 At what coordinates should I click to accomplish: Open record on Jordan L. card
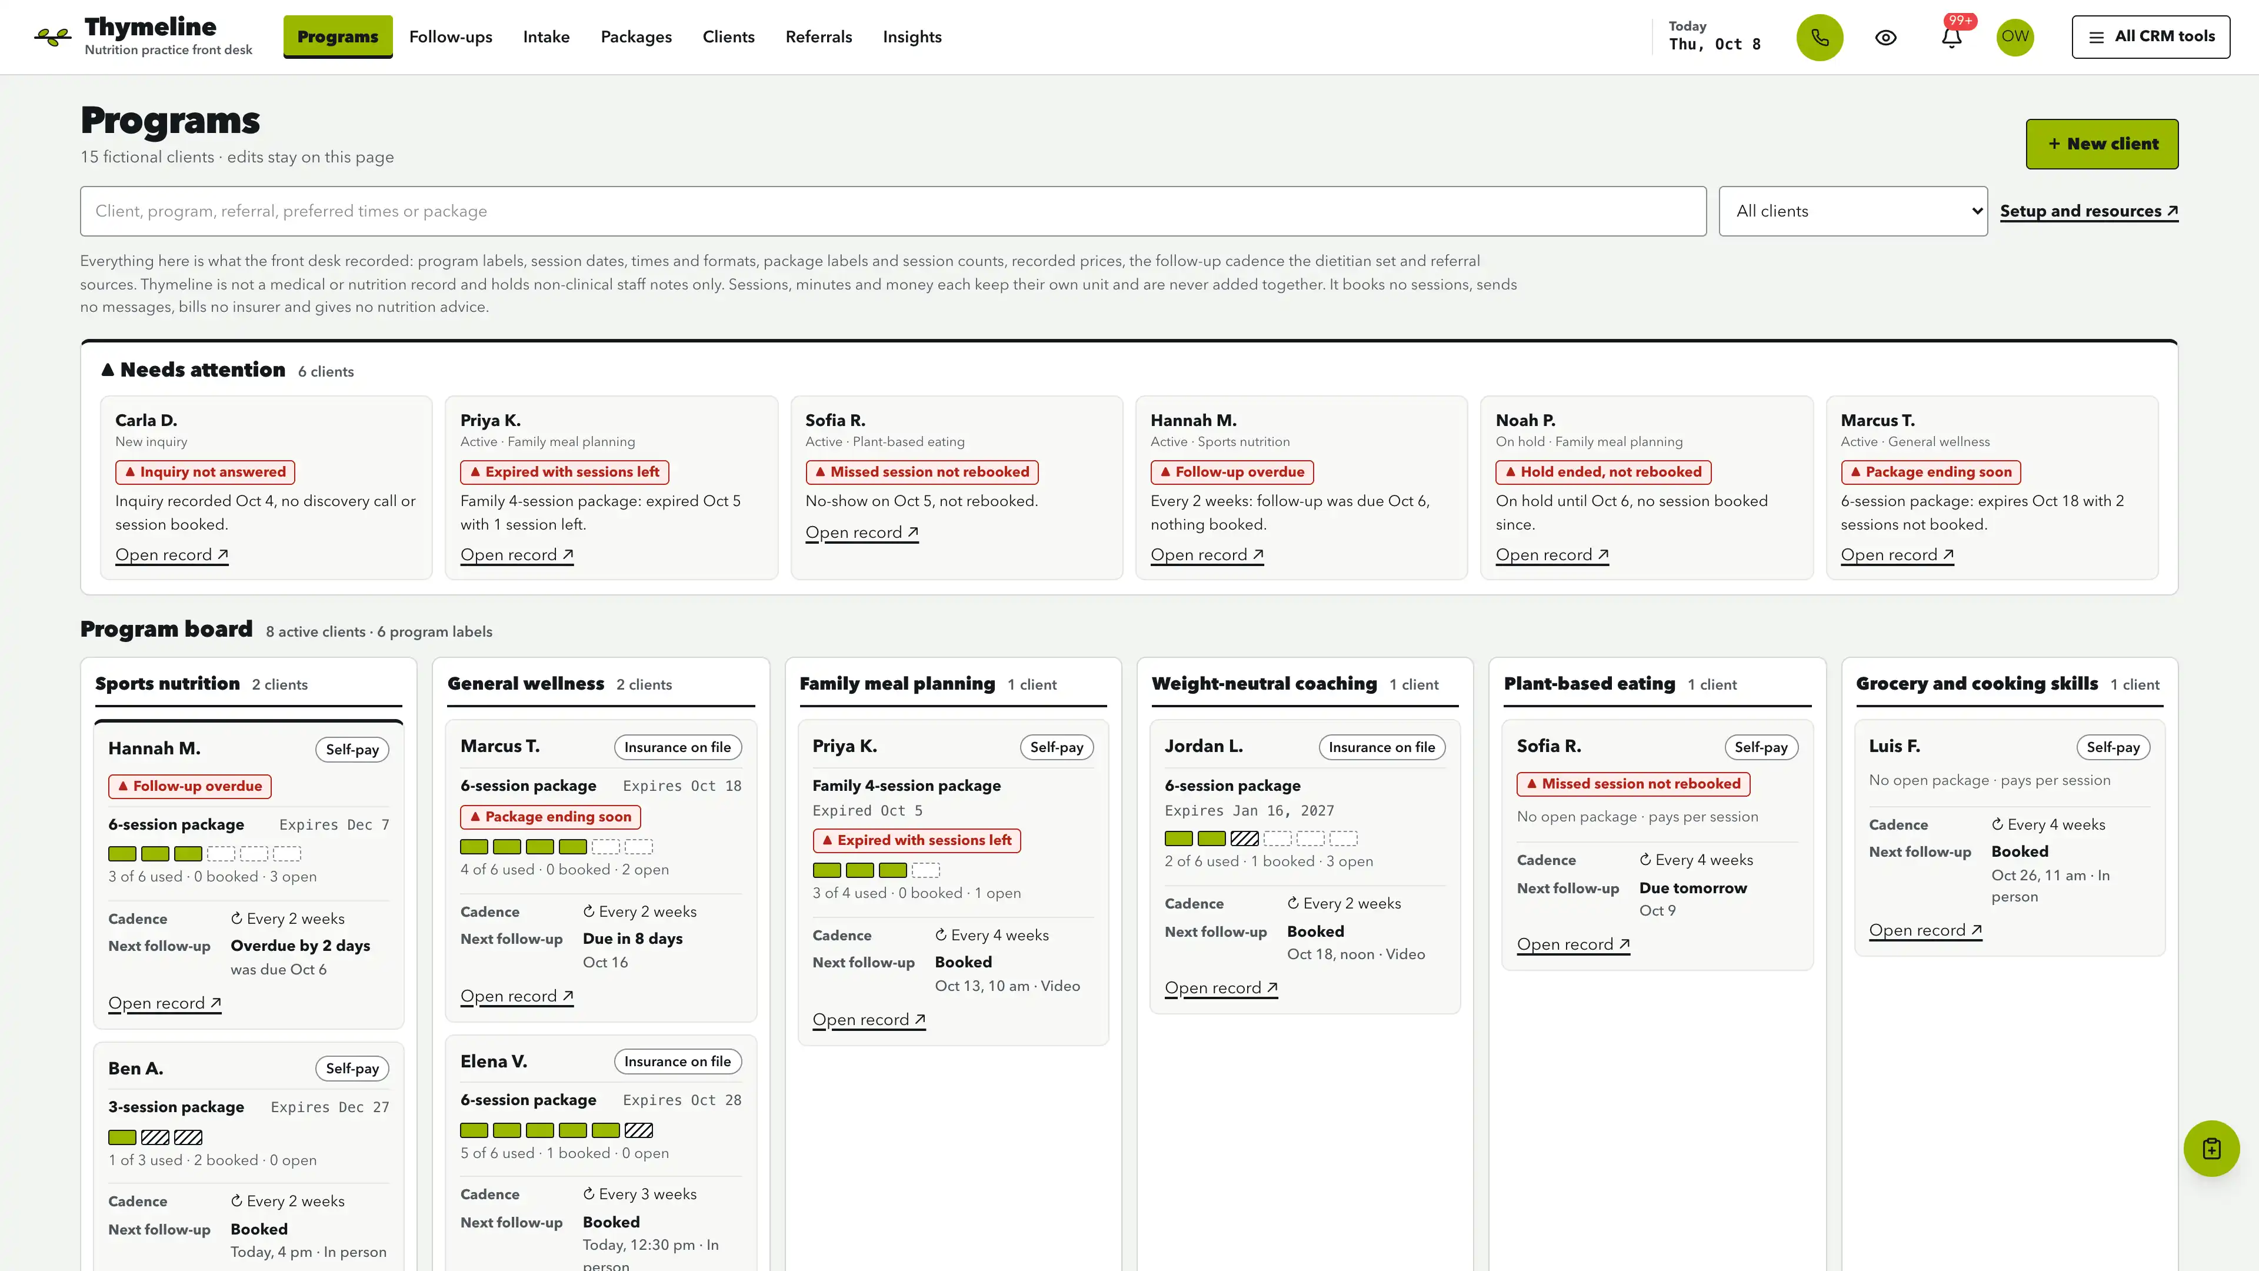[1221, 989]
